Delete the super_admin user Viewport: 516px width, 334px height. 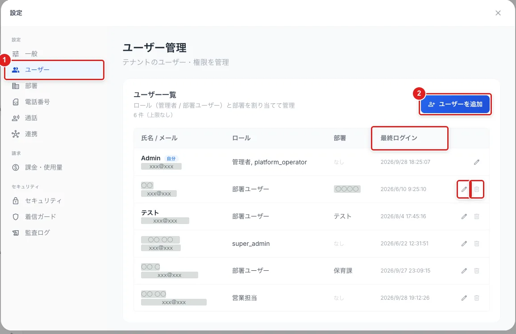point(477,244)
